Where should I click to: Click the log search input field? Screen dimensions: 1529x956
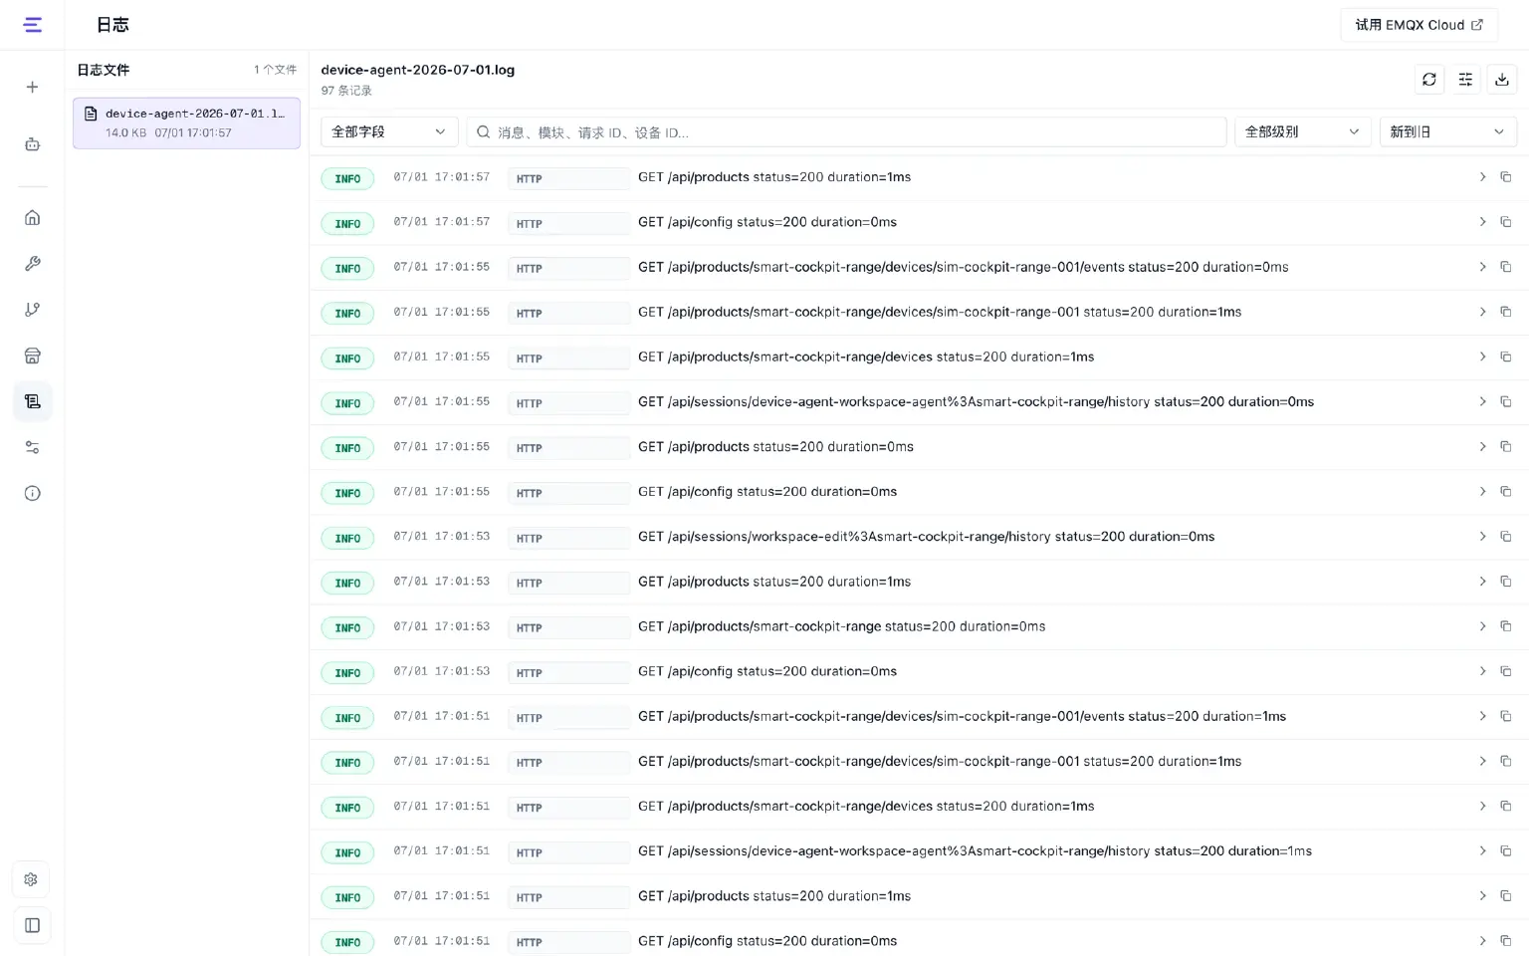tap(846, 131)
